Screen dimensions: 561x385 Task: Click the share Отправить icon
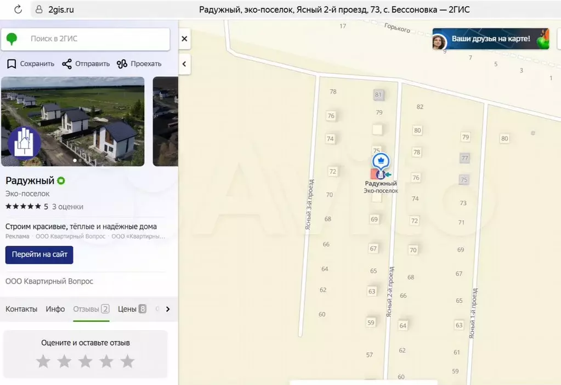point(67,64)
